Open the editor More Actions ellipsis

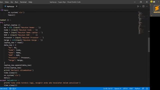[x=147, y=6]
